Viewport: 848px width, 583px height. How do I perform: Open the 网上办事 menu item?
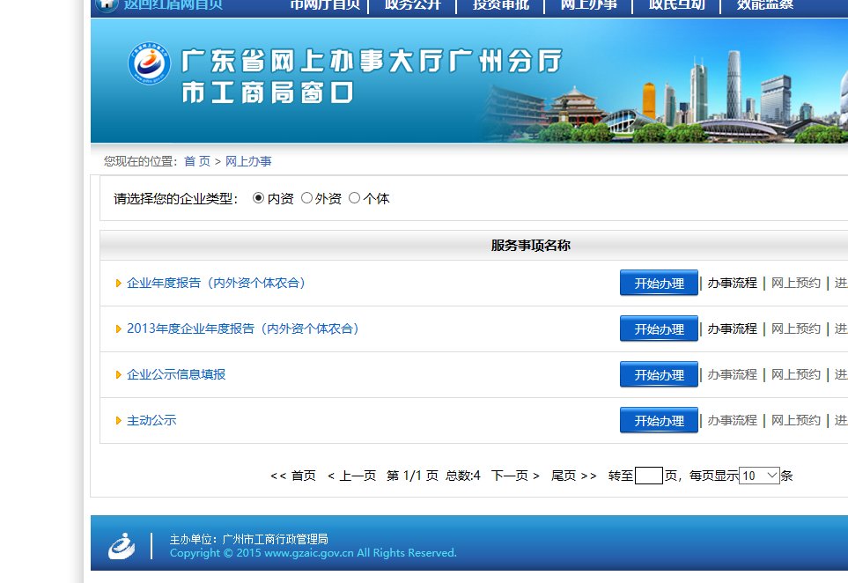588,5
